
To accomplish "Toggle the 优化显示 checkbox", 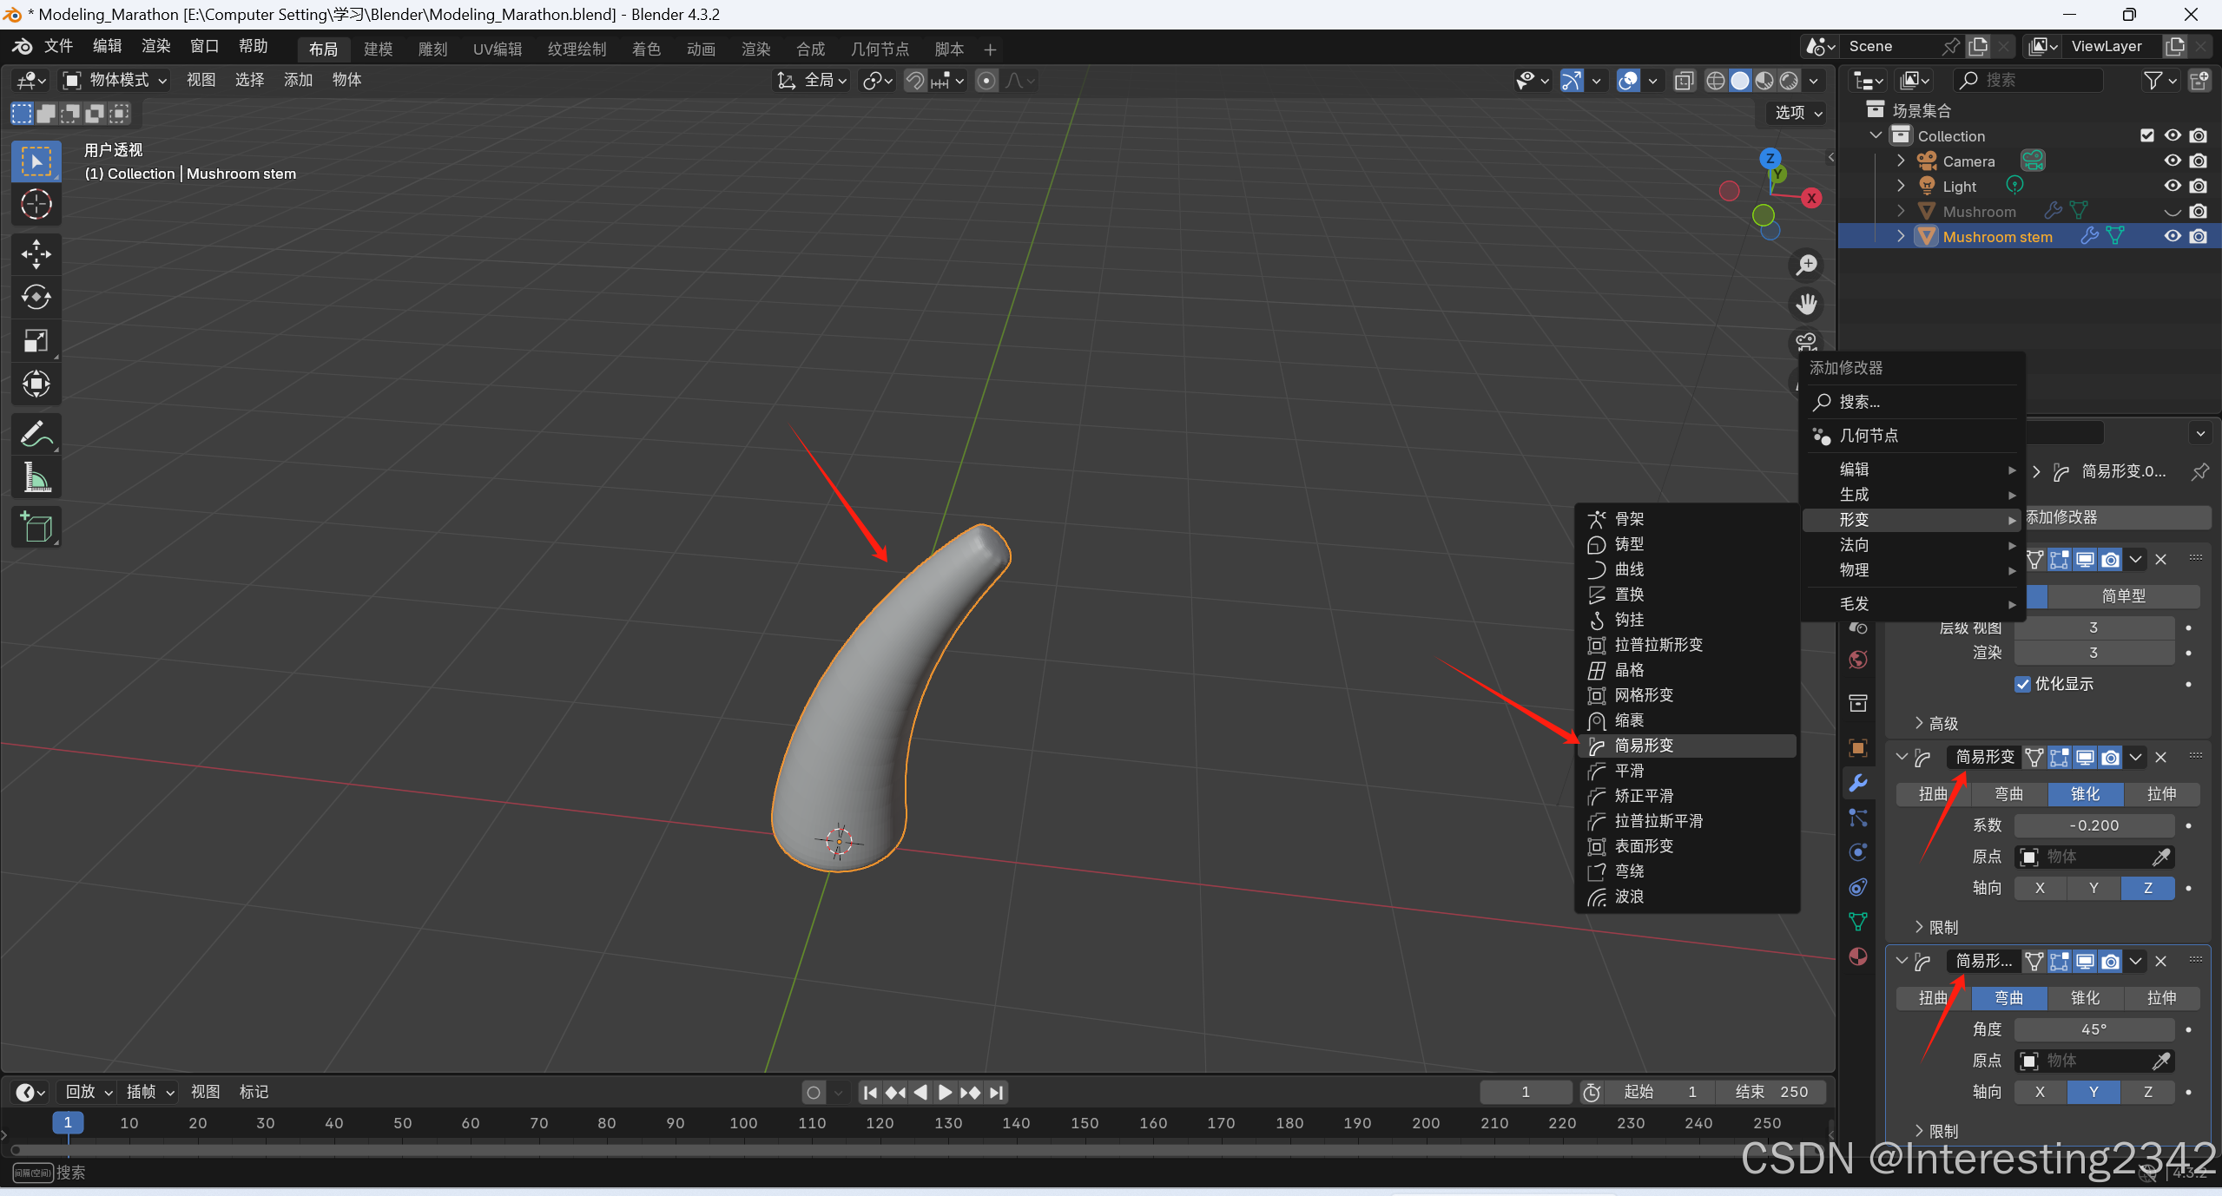I will [x=2022, y=684].
